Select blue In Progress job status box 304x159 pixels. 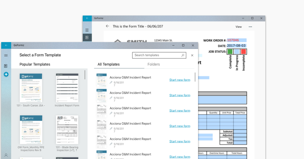[237, 52]
